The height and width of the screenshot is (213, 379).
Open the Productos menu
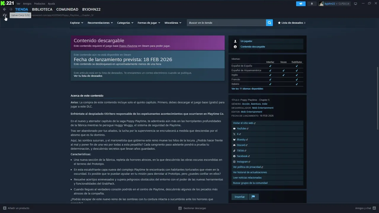tap(40, 4)
